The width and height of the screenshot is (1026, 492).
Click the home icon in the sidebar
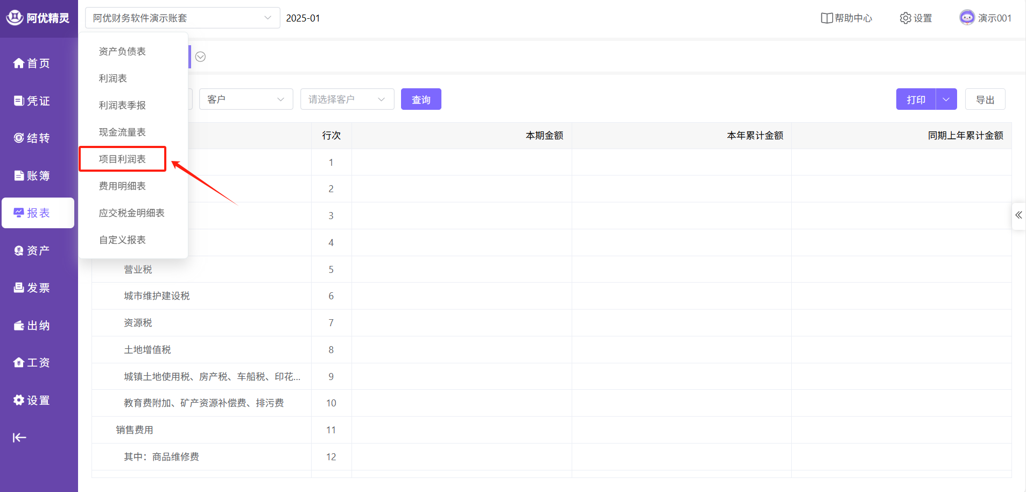[19, 64]
